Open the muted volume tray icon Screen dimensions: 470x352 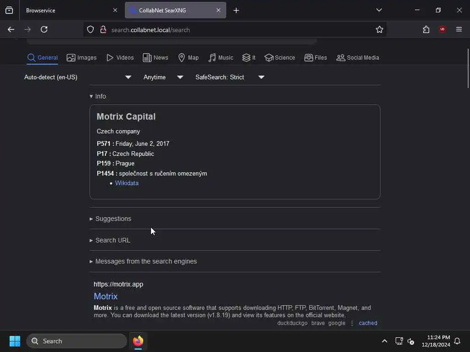[x=411, y=341]
